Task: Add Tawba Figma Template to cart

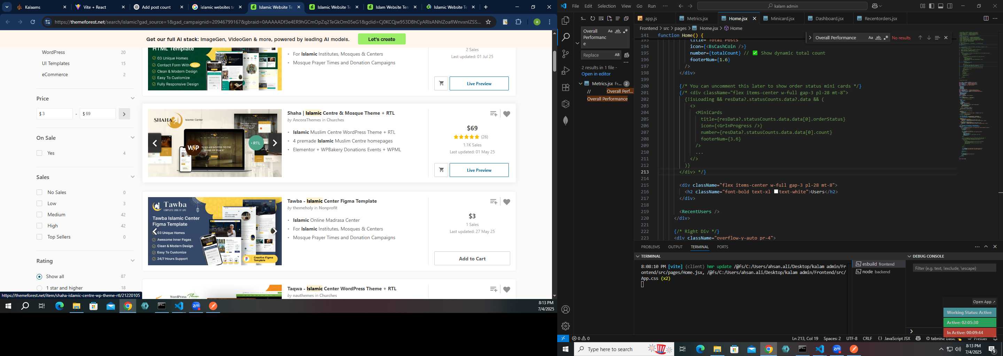Action: (472, 258)
